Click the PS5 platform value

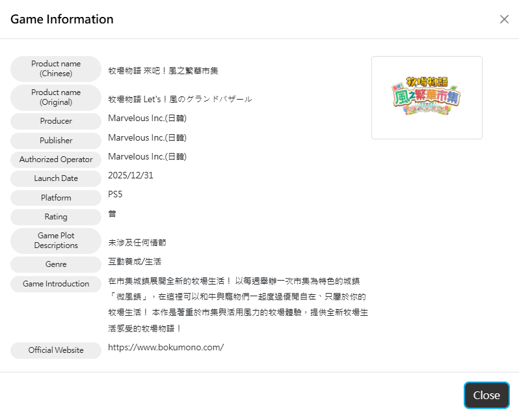coord(115,195)
